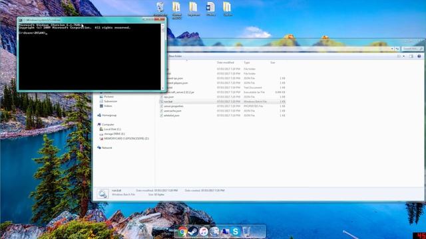This screenshot has height=239, width=426.
Task: Open Skype from the dock
Action: pyautogui.click(x=235, y=232)
